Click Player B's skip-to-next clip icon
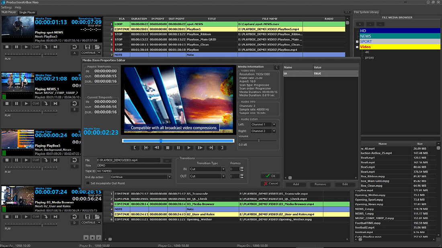Image resolution: width=442 pixels, height=248 pixels. (x=55, y=103)
